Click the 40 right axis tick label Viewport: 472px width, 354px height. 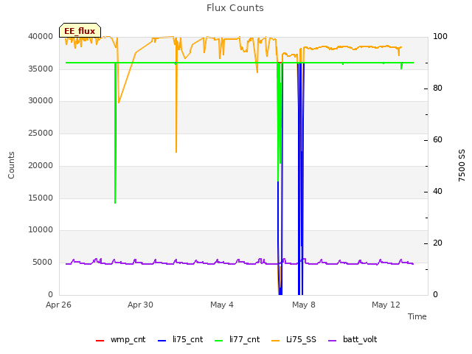coord(437,192)
